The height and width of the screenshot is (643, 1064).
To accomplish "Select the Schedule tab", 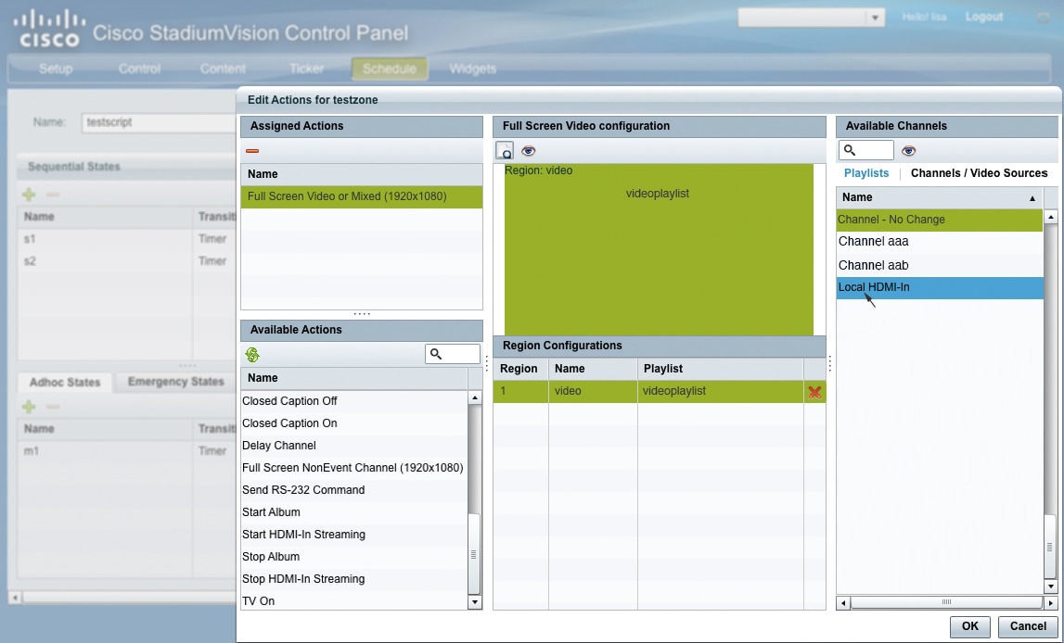I will coord(390,69).
